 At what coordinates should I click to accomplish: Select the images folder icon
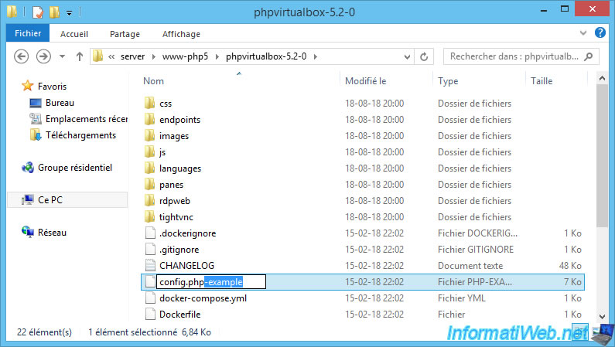(x=150, y=135)
